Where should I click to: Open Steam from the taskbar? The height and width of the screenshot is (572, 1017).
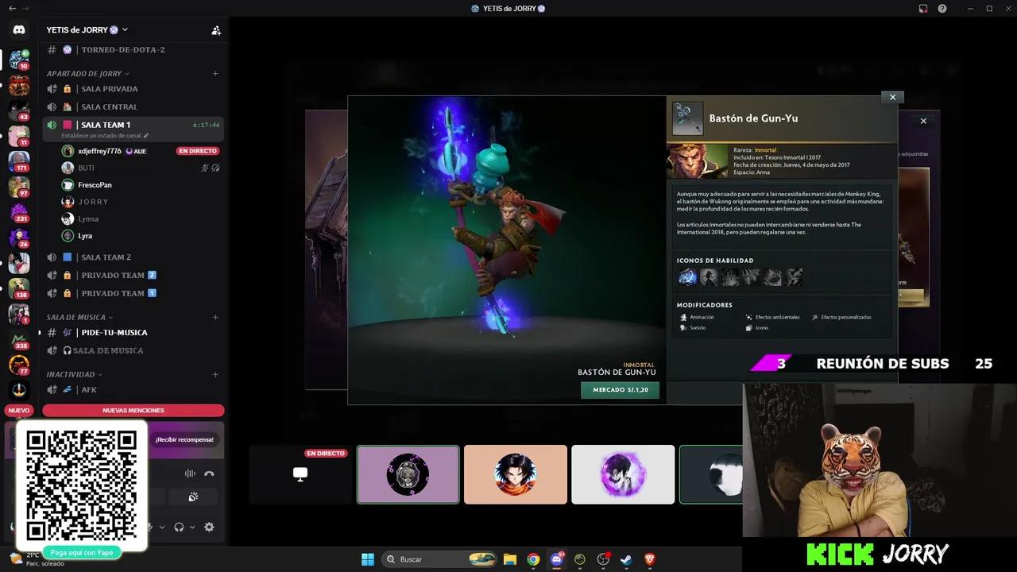626,559
